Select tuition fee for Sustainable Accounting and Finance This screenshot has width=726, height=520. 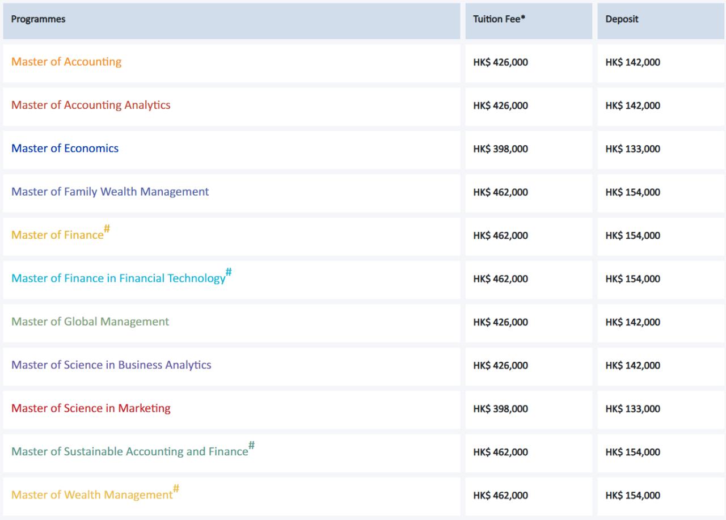tap(500, 452)
